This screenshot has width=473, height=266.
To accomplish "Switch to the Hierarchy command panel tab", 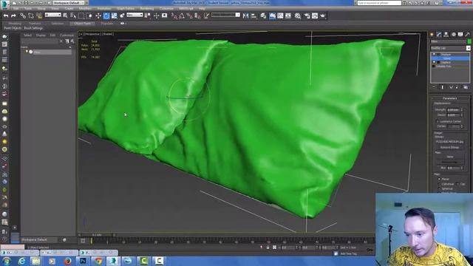I will click(446, 35).
